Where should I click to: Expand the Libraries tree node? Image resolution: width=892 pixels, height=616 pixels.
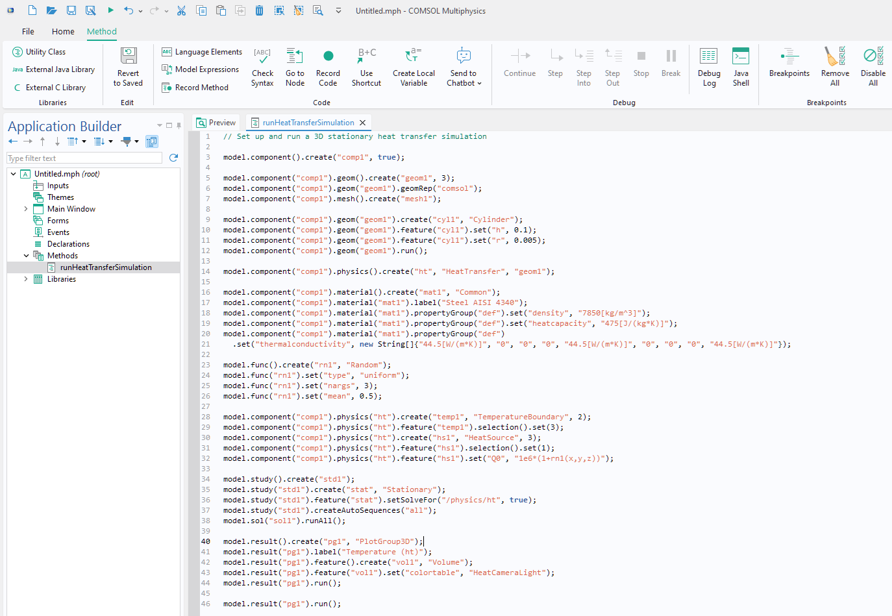[26, 279]
